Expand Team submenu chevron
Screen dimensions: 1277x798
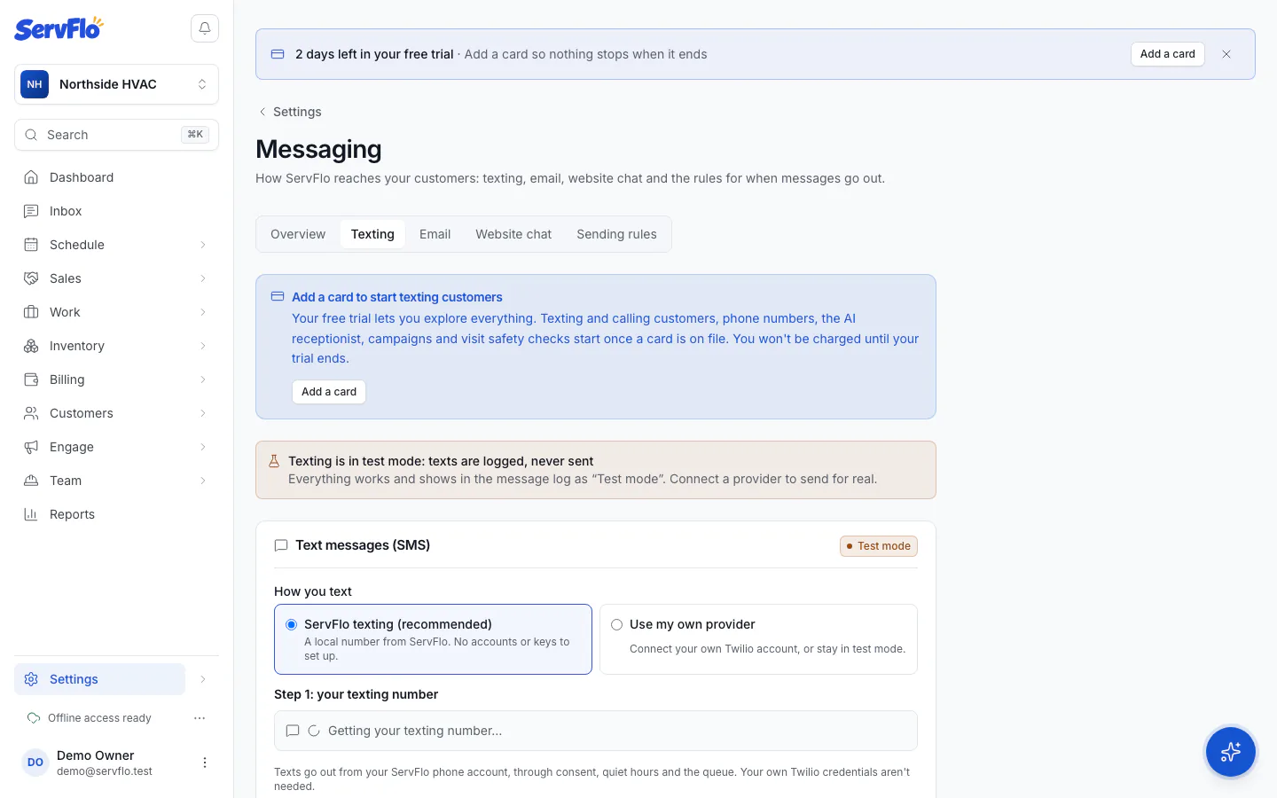[203, 481]
